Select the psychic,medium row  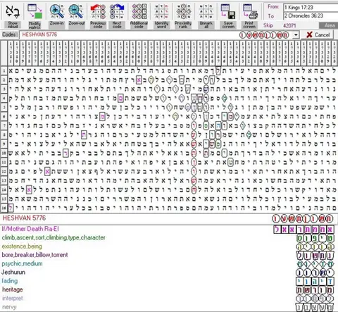coord(168,263)
